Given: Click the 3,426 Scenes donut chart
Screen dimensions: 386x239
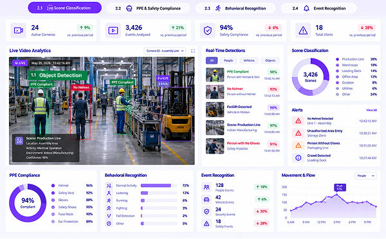Looking at the screenshot, I should coord(311,76).
